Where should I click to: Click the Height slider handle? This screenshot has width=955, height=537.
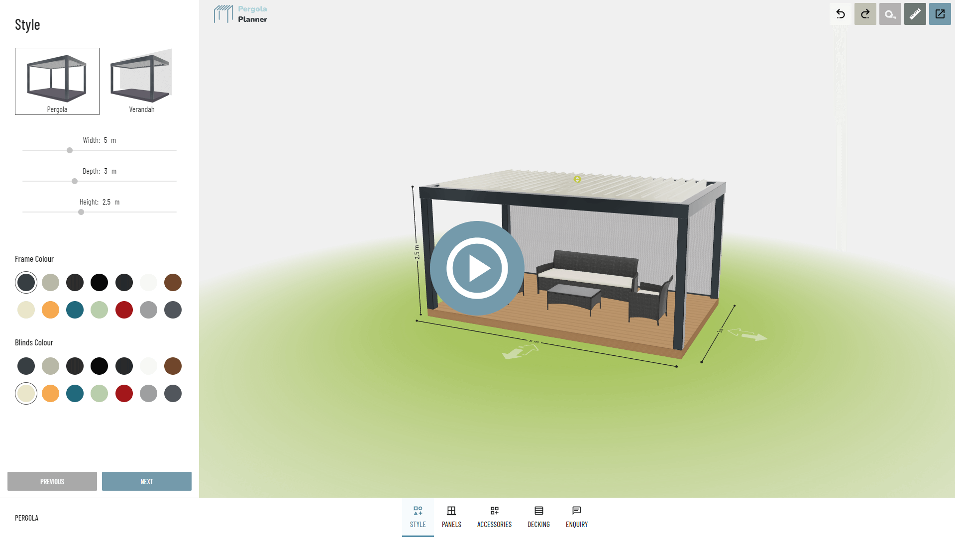point(81,212)
